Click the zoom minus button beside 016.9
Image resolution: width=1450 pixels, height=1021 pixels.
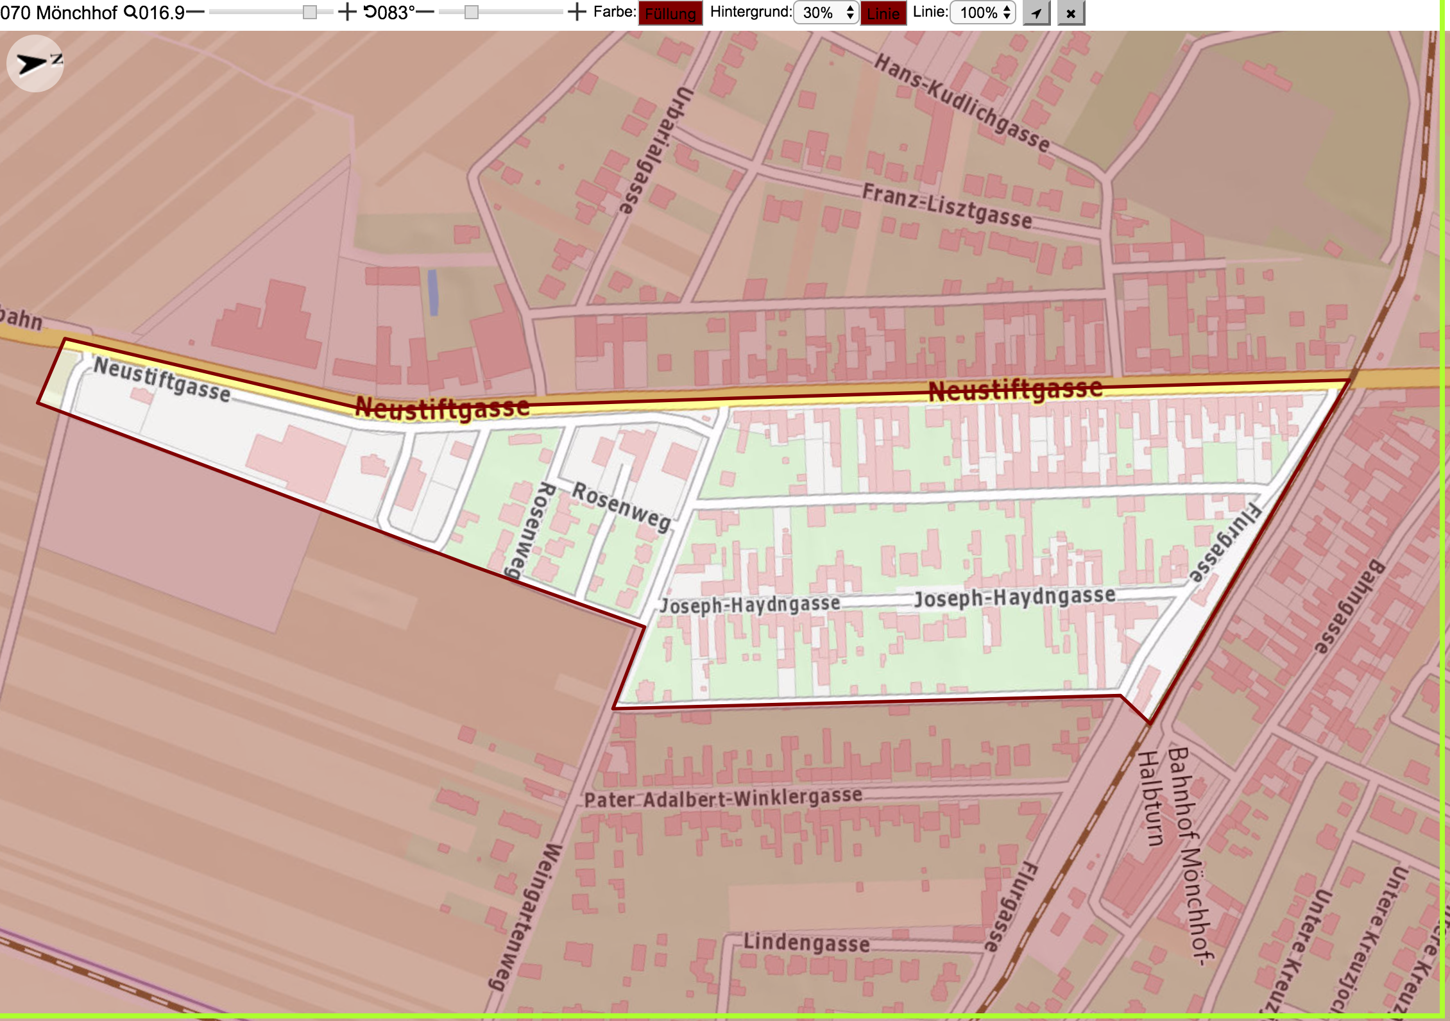point(195,12)
